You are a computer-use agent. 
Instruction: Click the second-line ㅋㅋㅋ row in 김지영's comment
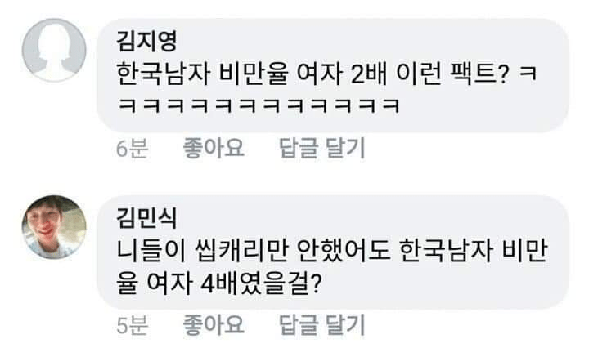click(x=259, y=105)
